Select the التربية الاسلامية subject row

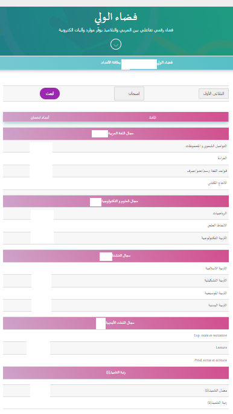[x=116, y=268]
